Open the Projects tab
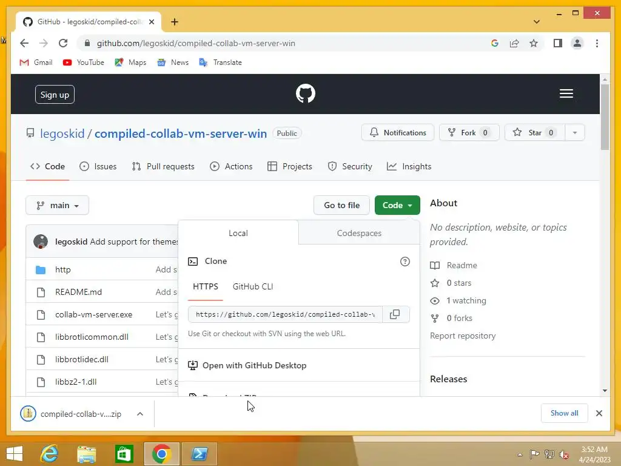 click(290, 166)
